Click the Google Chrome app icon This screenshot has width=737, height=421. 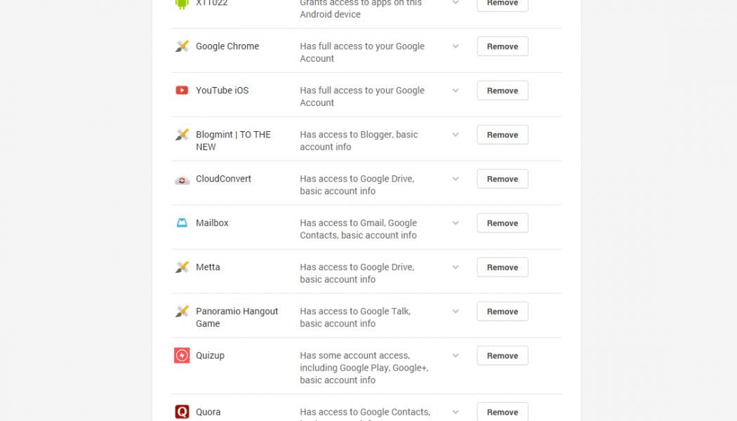click(182, 46)
